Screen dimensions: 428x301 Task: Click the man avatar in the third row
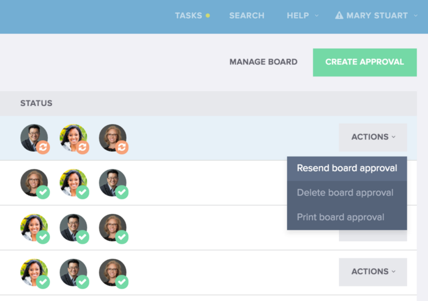pos(73,228)
